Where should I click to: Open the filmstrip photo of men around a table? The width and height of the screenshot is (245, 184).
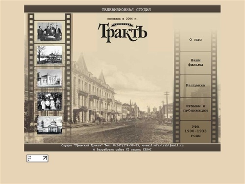[x=49, y=32]
